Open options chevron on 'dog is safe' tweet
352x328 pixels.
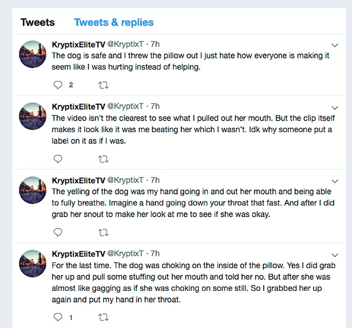click(335, 46)
